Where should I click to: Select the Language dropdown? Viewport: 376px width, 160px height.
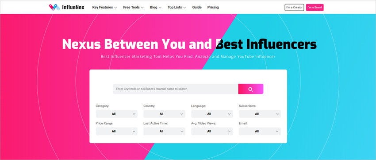pos(212,114)
